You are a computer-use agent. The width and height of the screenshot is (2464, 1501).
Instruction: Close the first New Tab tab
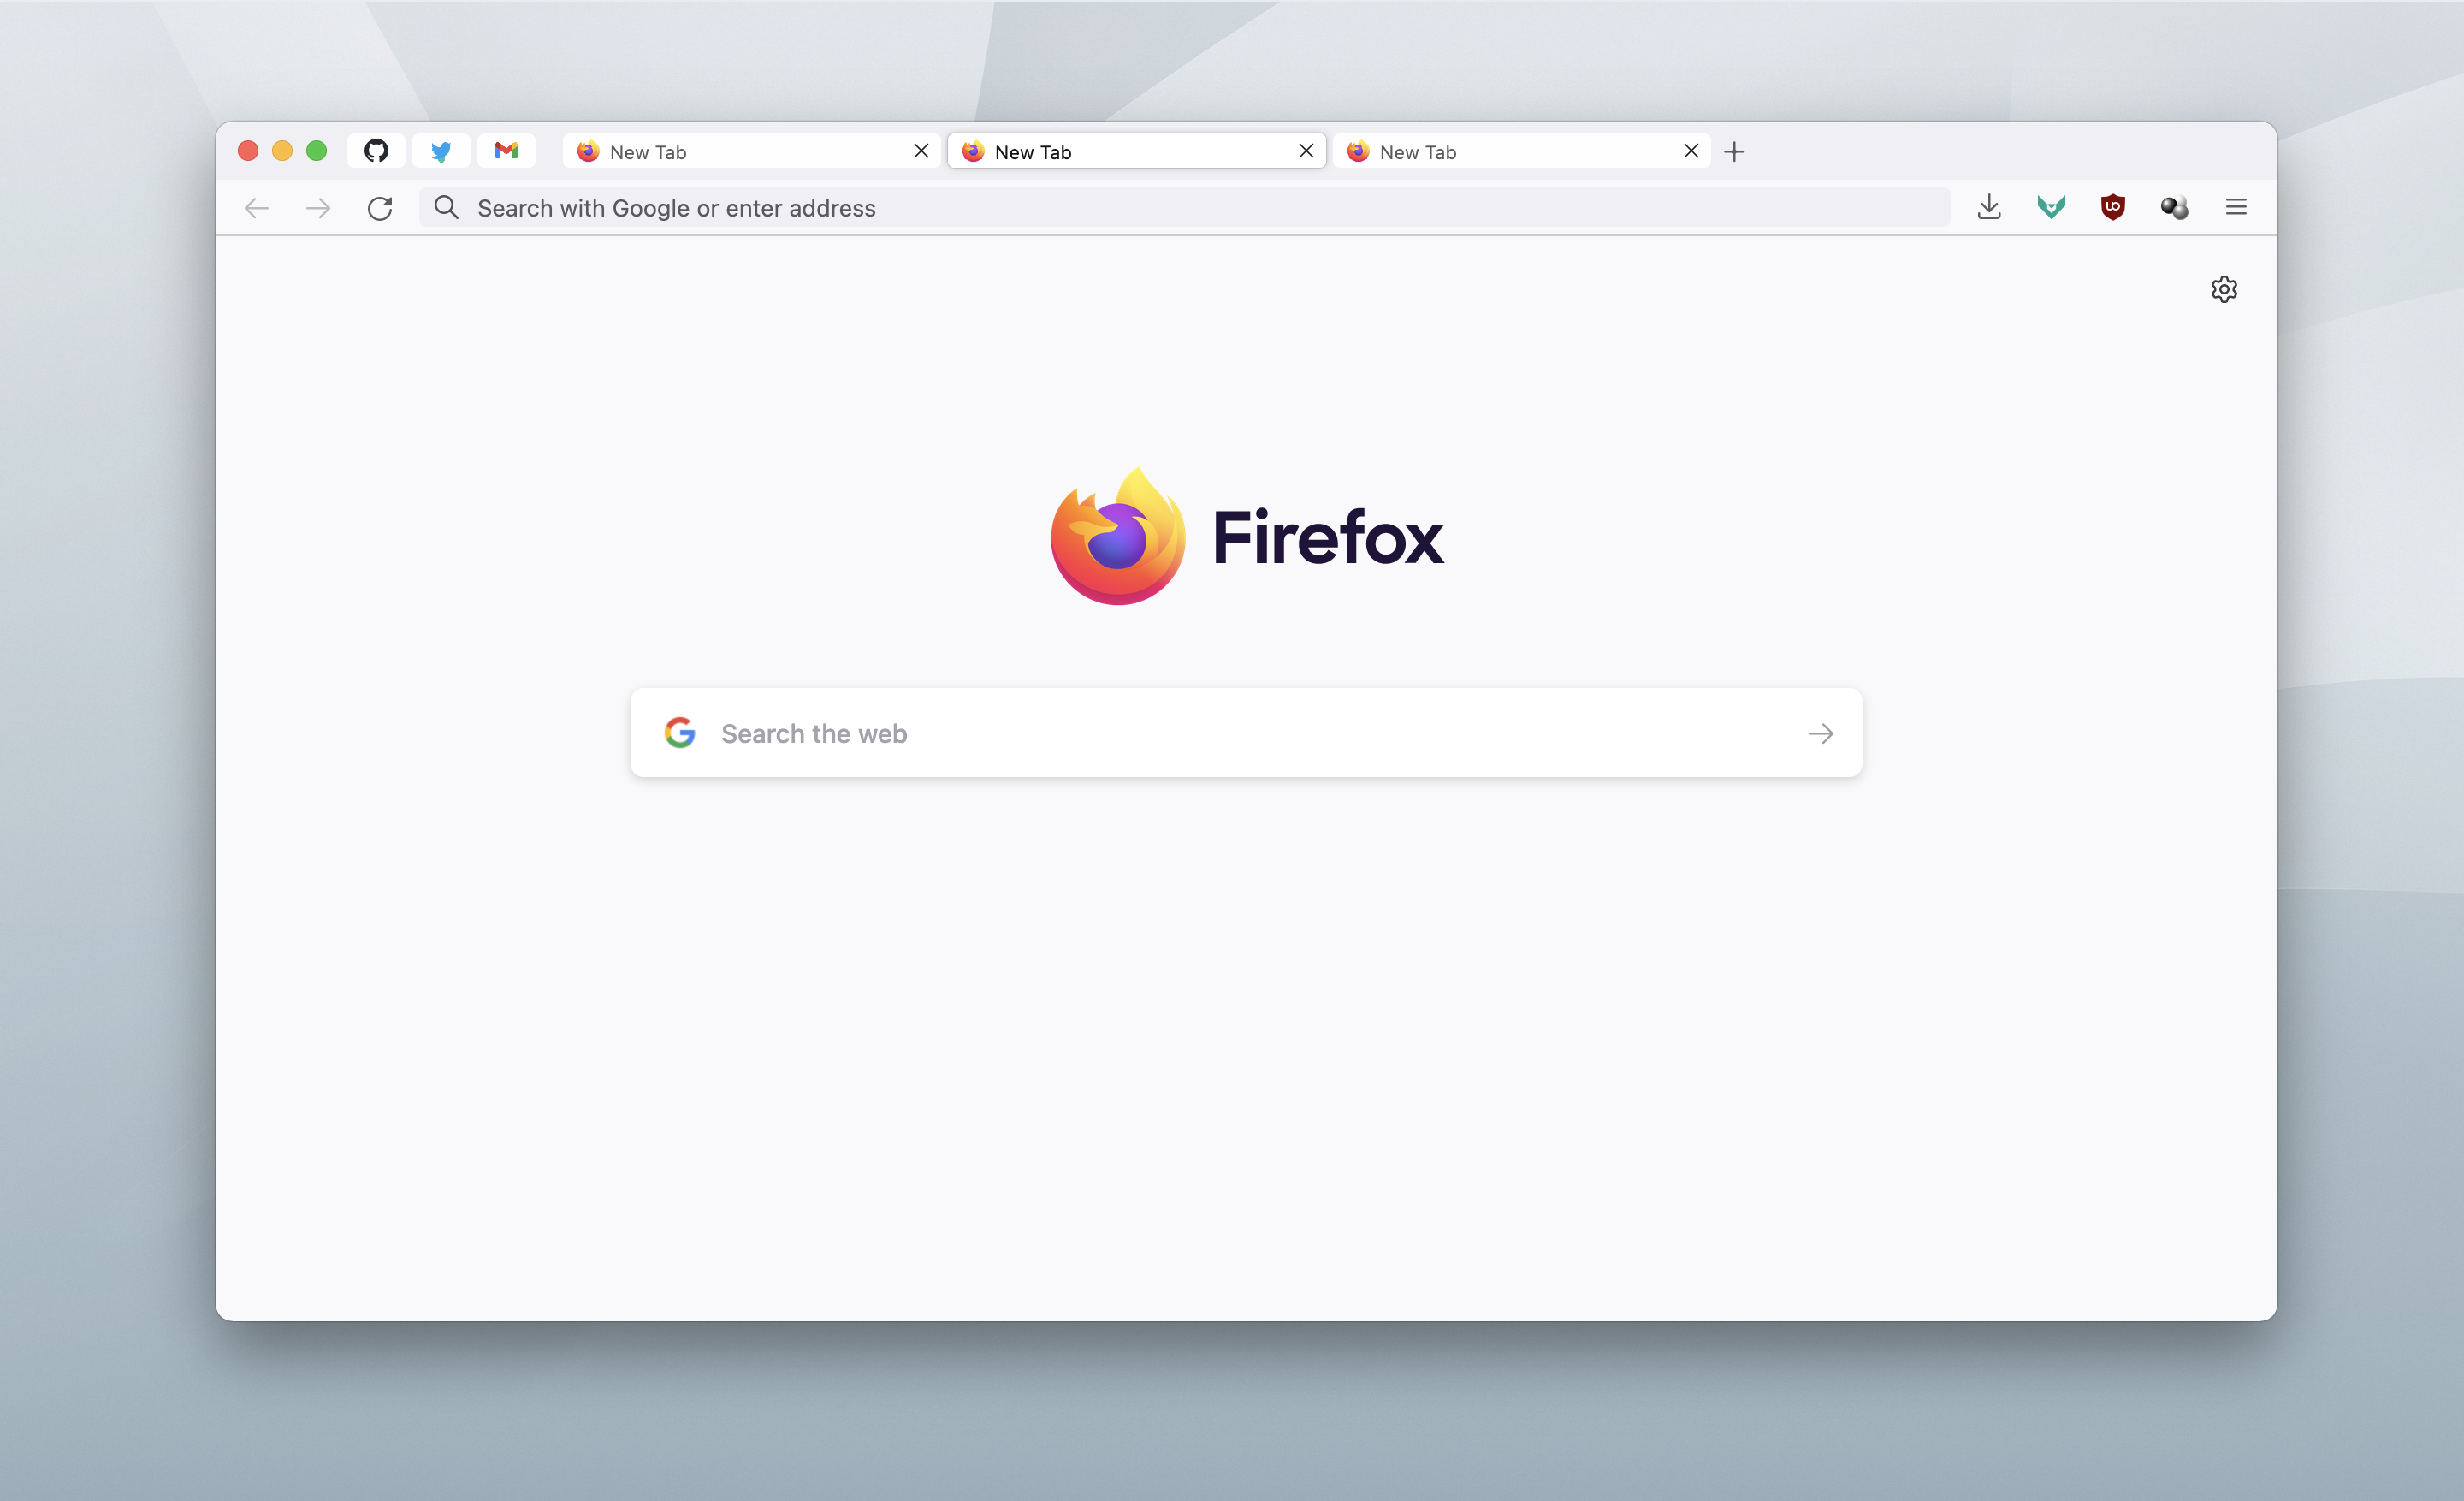[921, 151]
